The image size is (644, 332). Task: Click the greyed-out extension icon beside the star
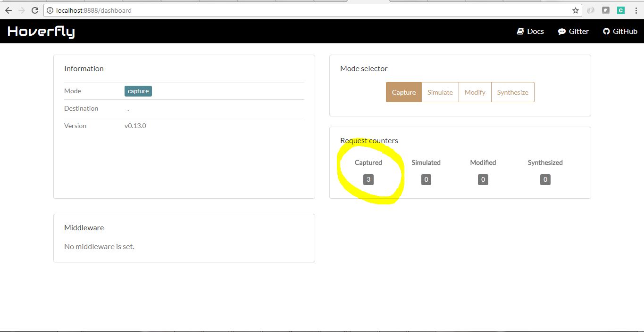[x=591, y=10]
